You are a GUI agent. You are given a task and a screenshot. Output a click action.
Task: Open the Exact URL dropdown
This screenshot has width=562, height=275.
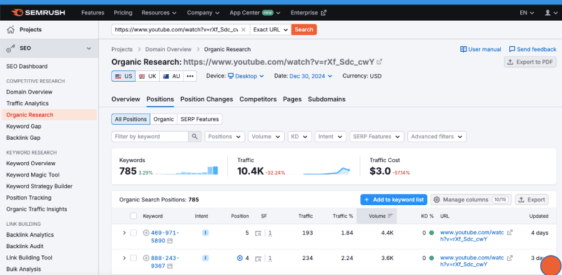(x=270, y=30)
